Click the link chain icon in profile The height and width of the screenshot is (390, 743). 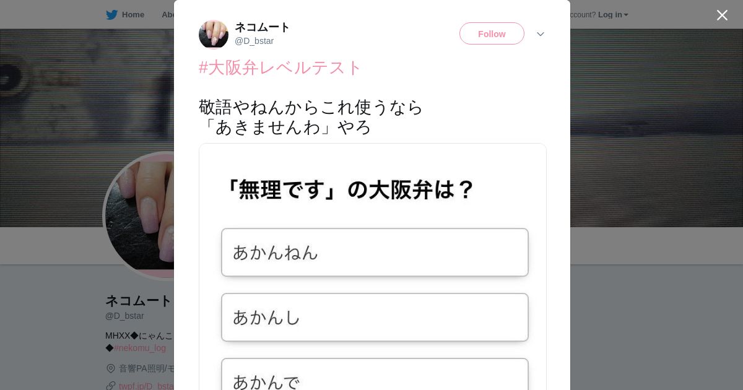pyautogui.click(x=111, y=386)
